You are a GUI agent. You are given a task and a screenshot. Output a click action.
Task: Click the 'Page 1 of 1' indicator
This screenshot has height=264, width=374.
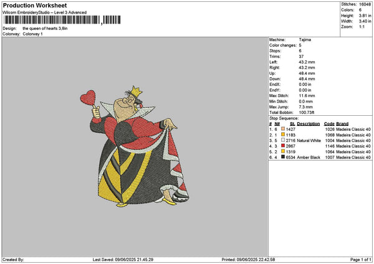click(x=361, y=260)
